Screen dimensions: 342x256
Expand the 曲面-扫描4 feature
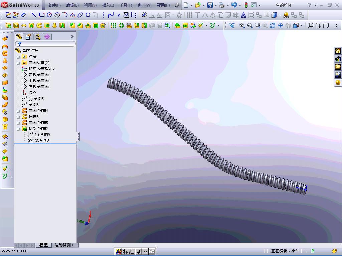(x=18, y=111)
